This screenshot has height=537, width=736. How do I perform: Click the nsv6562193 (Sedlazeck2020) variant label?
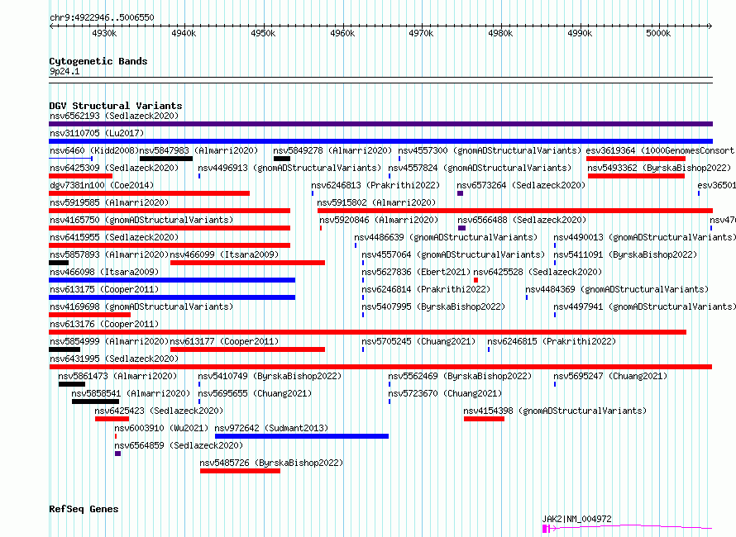pyautogui.click(x=114, y=116)
